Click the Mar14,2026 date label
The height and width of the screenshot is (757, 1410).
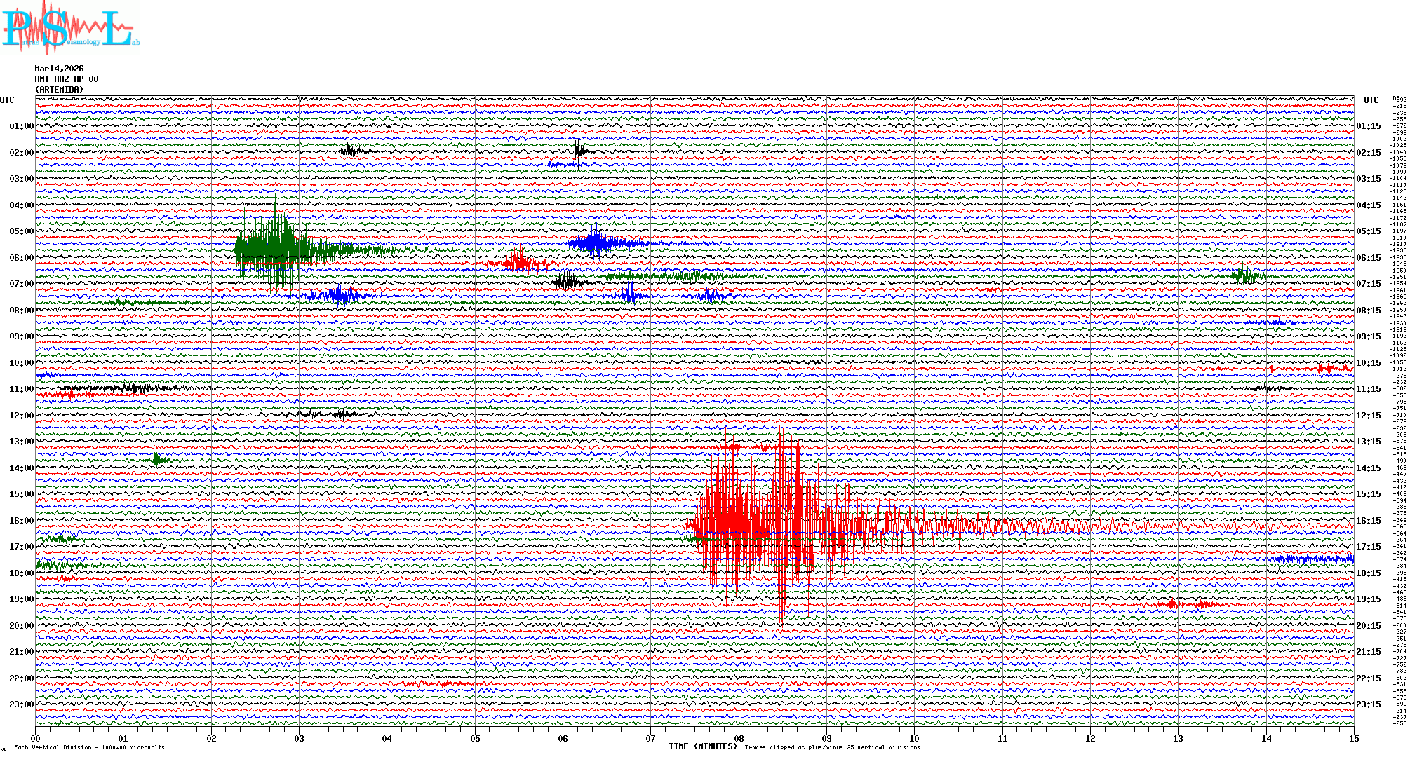pyautogui.click(x=59, y=69)
